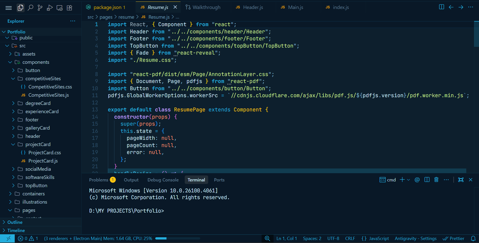
Task: Click the zoom magnifier in status bar
Action: click(x=267, y=239)
